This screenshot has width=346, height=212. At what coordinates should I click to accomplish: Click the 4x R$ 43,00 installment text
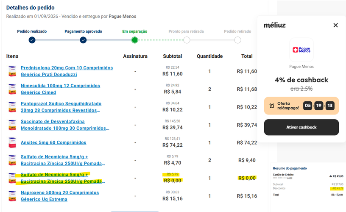336,176
